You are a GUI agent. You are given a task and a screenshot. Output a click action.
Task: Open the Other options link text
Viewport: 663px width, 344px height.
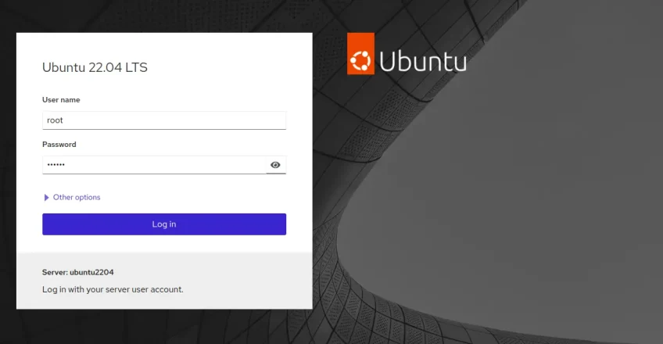pos(77,198)
